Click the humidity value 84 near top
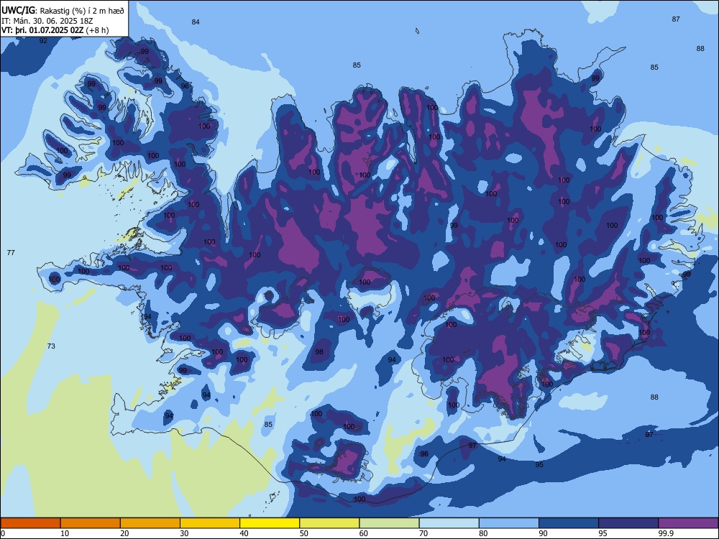This screenshot has height=539, width=719. [x=196, y=22]
